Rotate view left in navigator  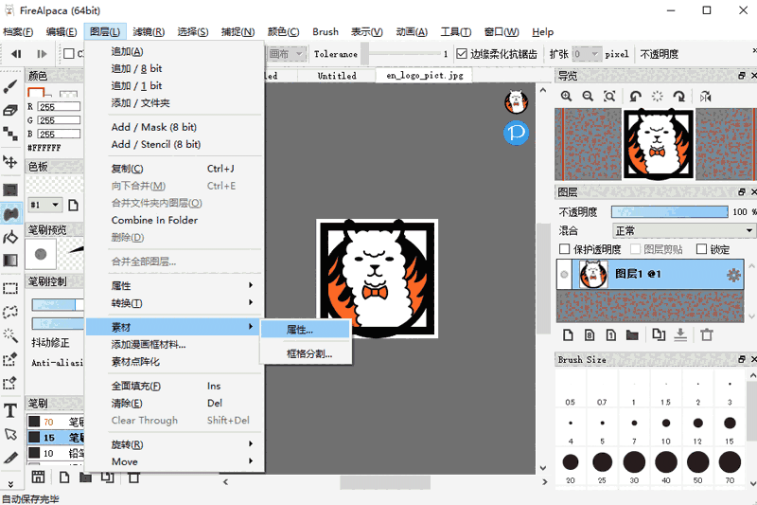(635, 96)
